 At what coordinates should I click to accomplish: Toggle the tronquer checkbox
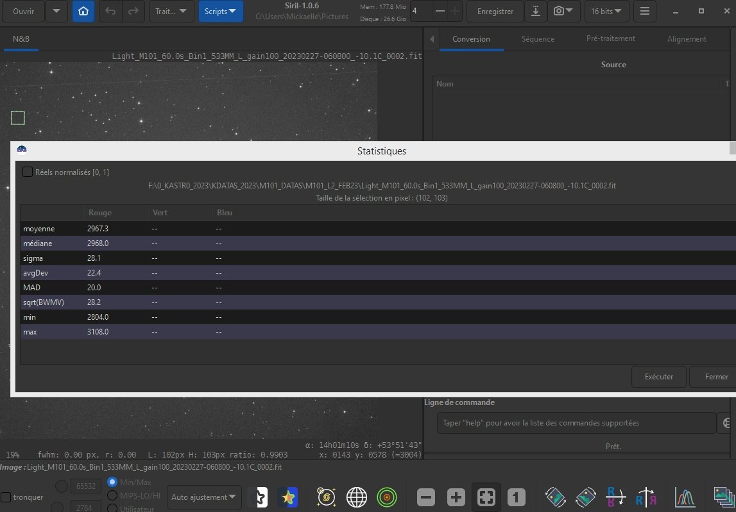point(6,497)
